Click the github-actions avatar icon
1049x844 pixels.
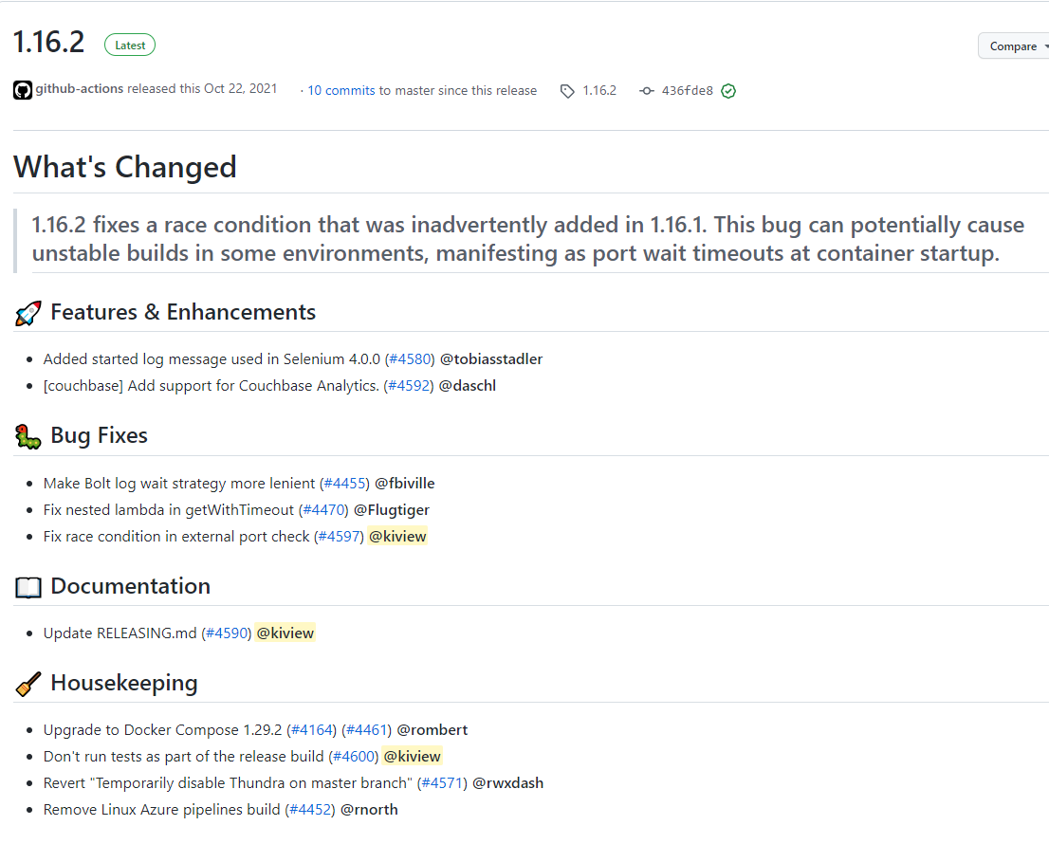(23, 90)
